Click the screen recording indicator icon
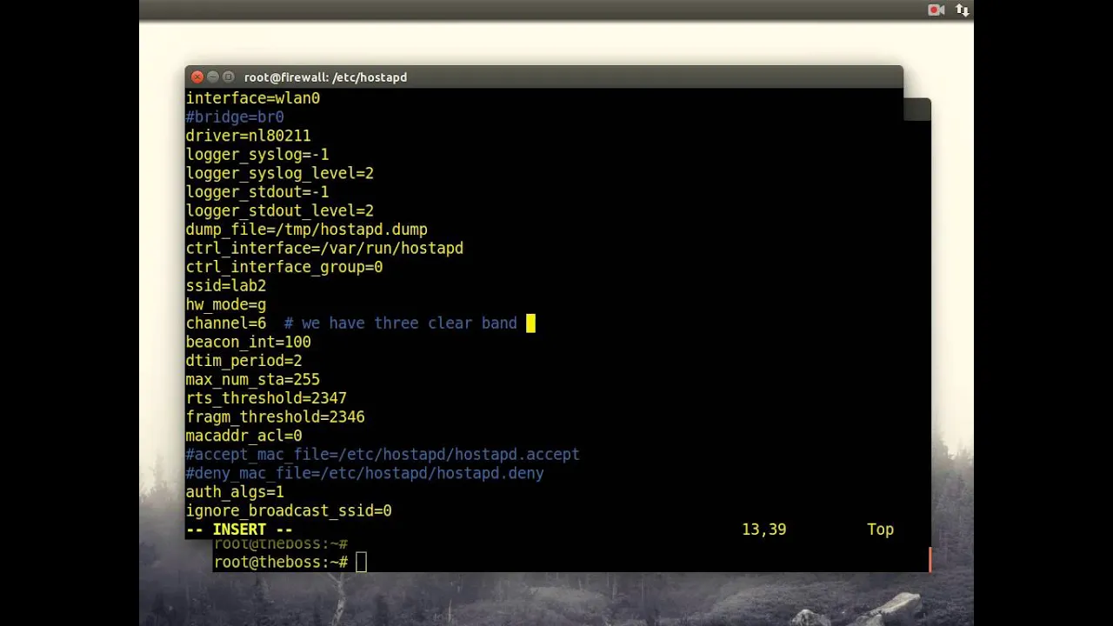The width and height of the screenshot is (1113, 626). (x=936, y=10)
